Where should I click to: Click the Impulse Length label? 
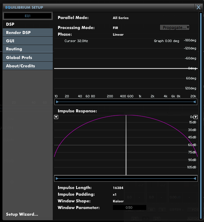click(x=75, y=188)
